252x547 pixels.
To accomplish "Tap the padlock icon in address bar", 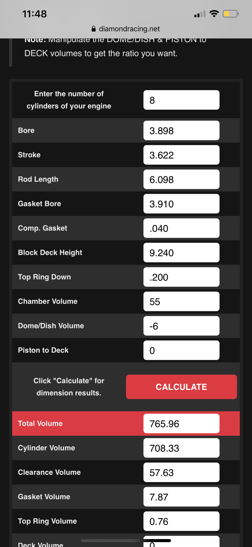I will pyautogui.click(x=94, y=29).
